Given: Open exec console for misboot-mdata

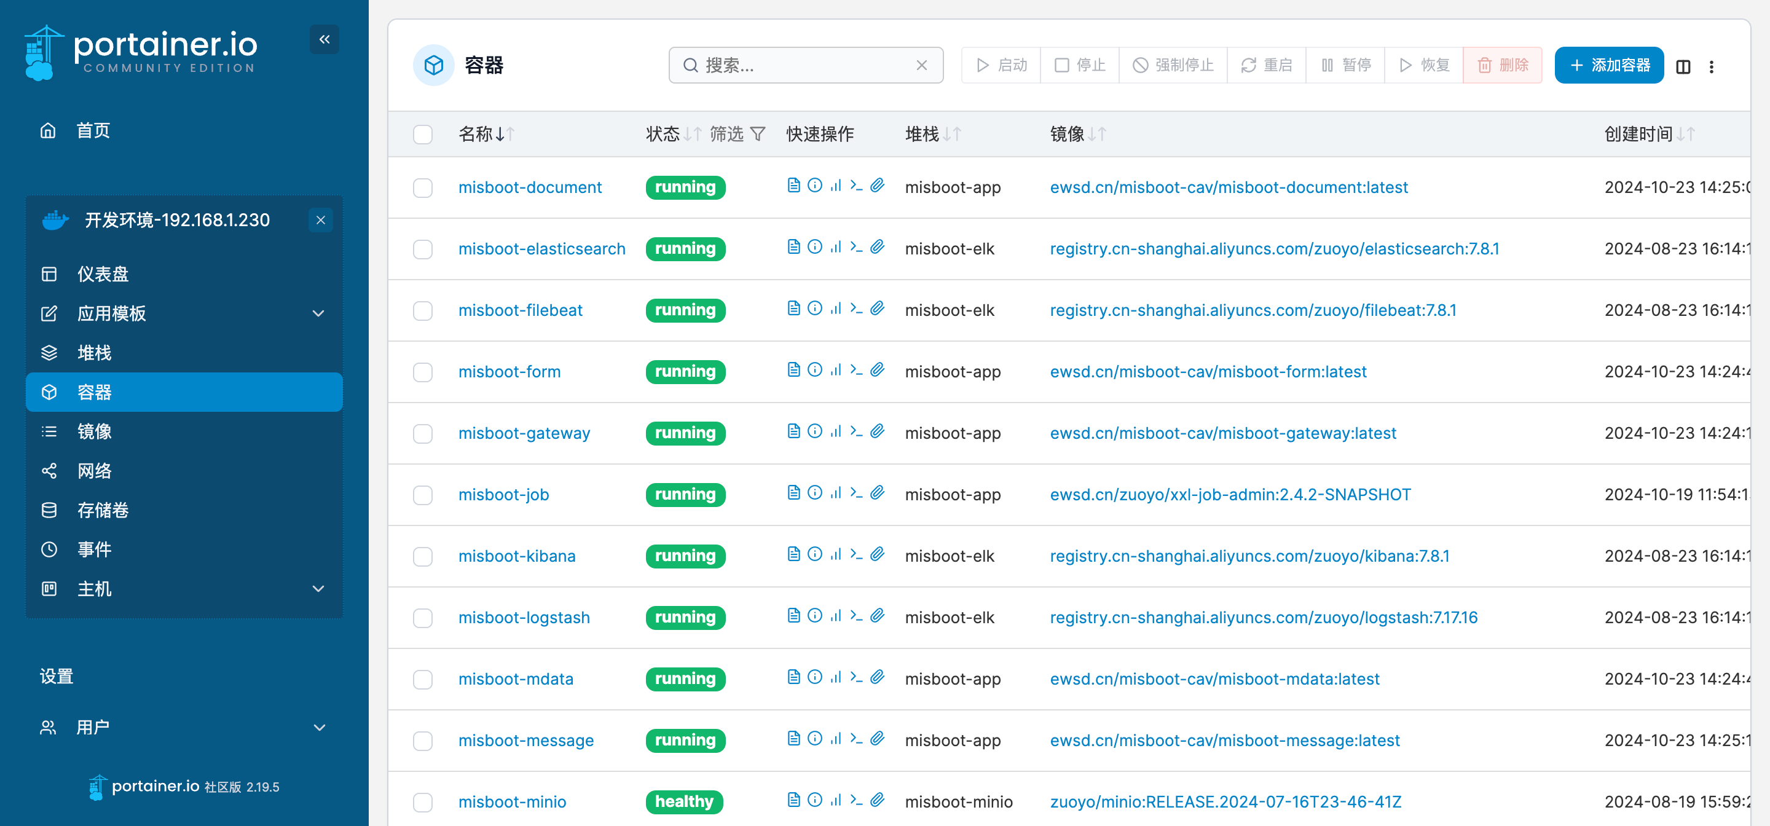Looking at the screenshot, I should (856, 677).
